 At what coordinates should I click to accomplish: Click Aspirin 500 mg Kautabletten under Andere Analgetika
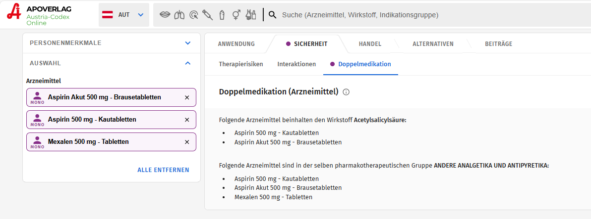(x=277, y=179)
